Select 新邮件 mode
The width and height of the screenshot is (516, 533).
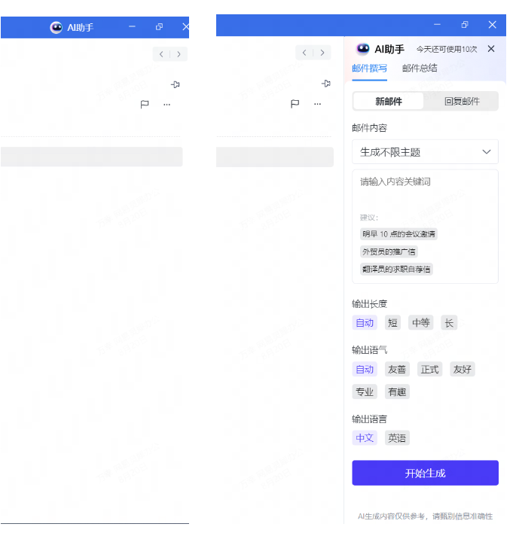(x=389, y=102)
